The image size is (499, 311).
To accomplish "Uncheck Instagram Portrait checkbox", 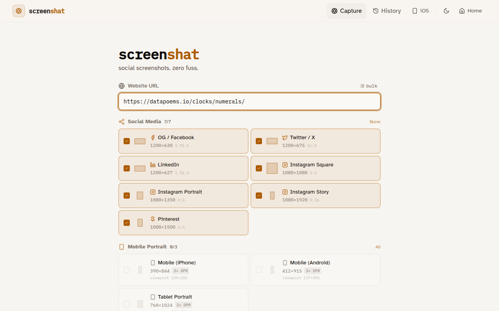I will click(127, 196).
